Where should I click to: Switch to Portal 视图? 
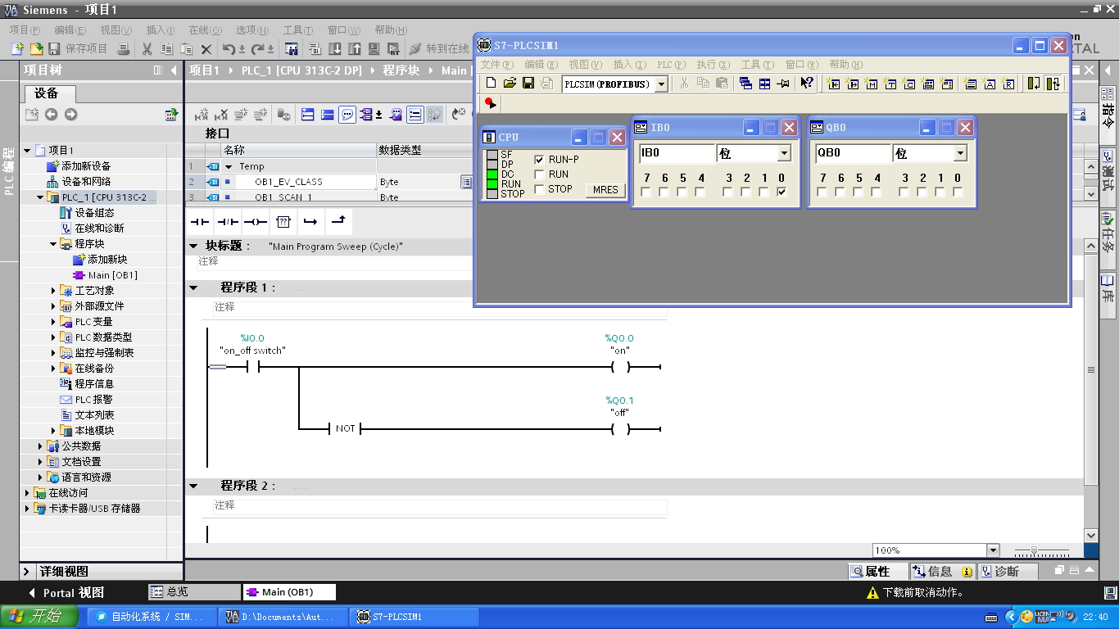pos(66,592)
